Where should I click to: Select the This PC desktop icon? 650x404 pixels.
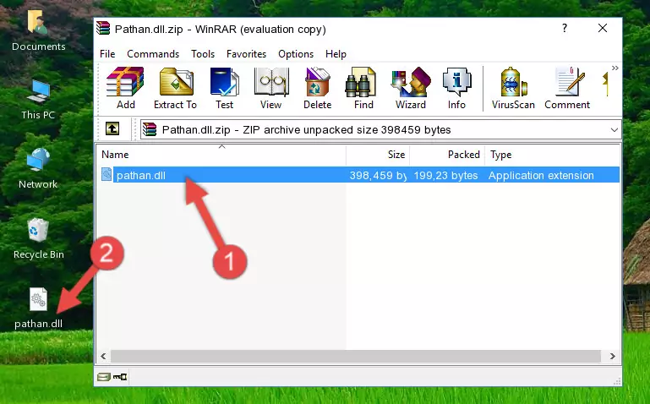[38, 100]
